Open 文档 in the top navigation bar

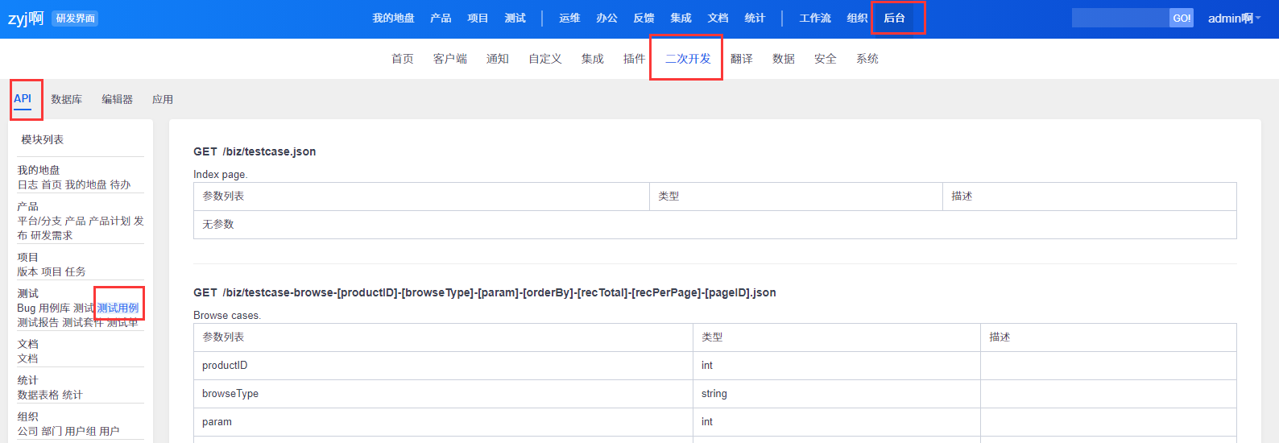(x=718, y=18)
